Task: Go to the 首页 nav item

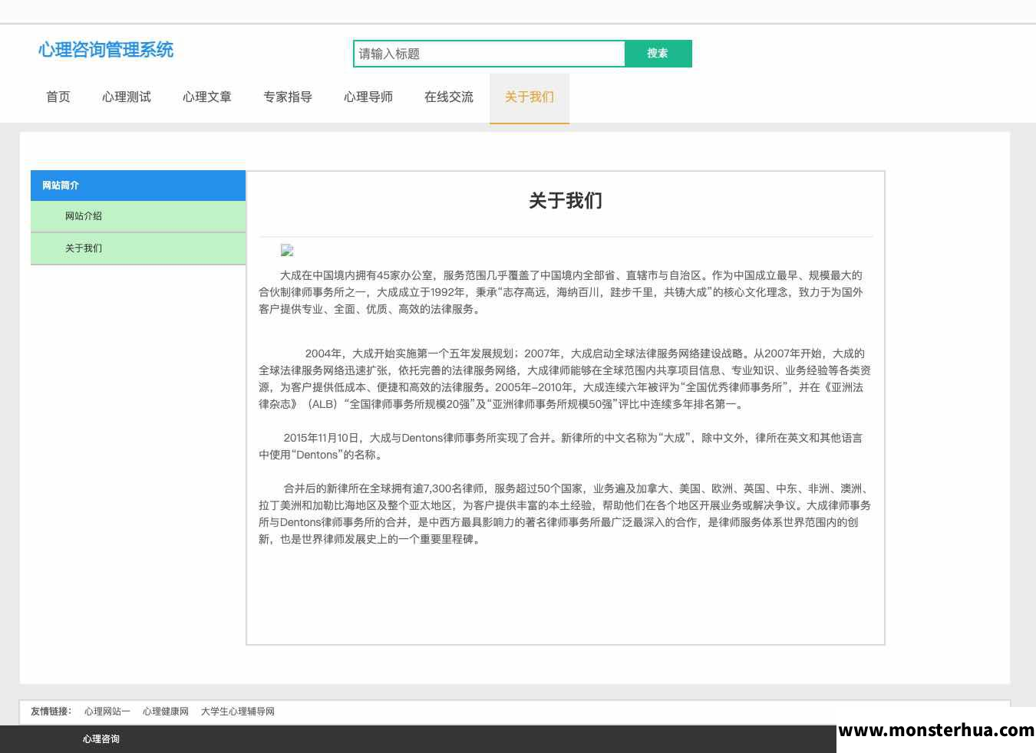Action: point(58,97)
